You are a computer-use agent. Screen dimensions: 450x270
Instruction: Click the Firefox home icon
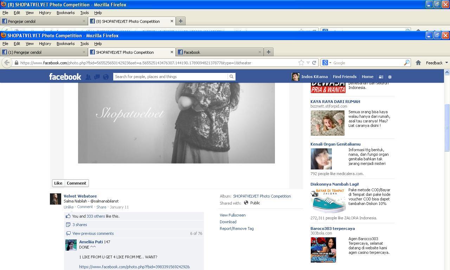418,63
